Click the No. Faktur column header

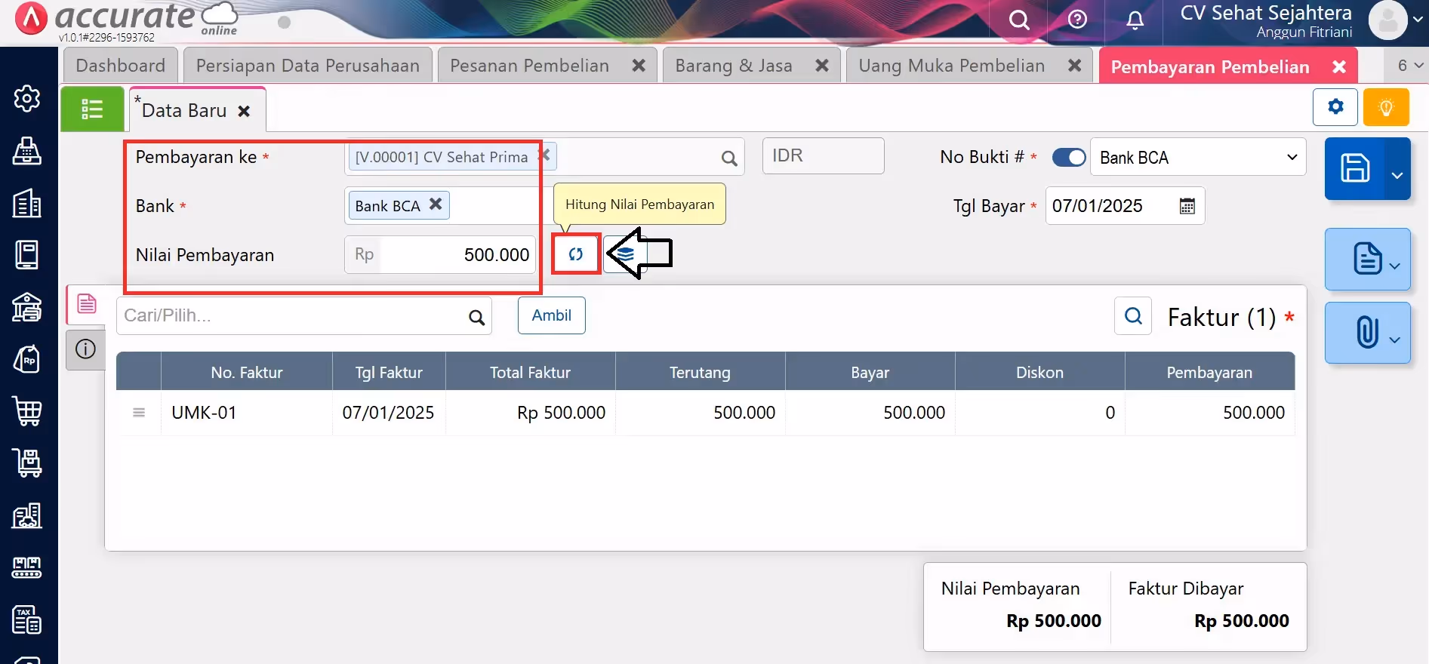click(247, 372)
